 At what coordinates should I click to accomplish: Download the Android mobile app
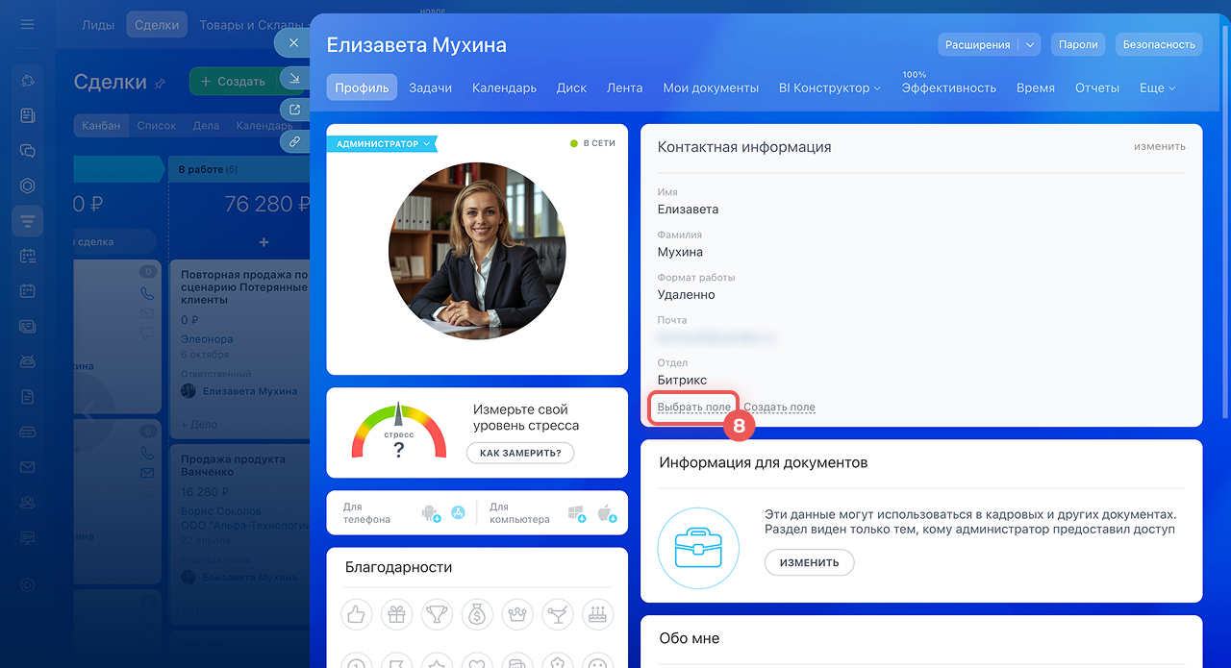click(430, 513)
